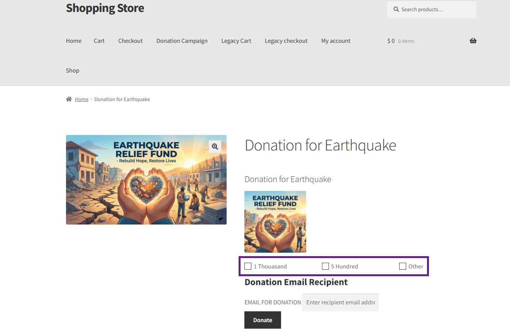The image size is (510, 336).
Task: Click the search magnifying glass icon
Action: [x=396, y=9]
